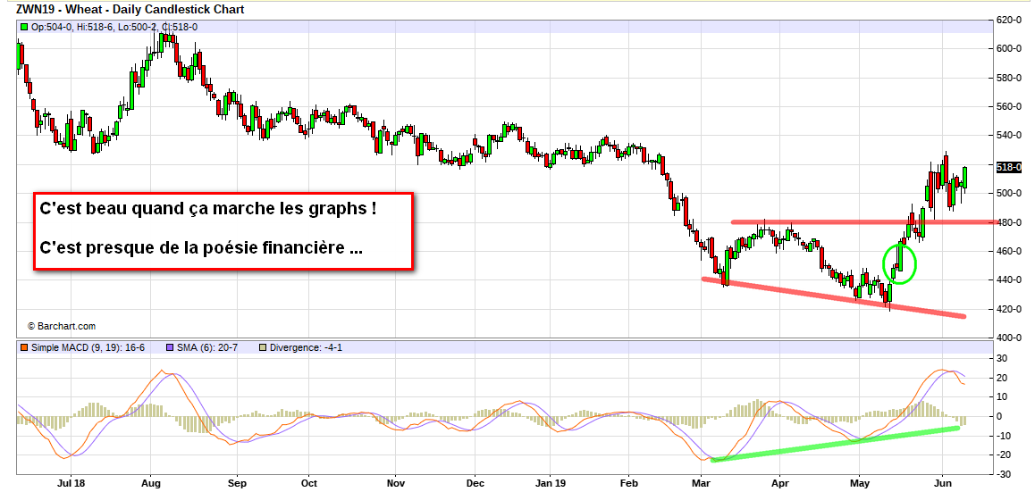Image resolution: width=1035 pixels, height=492 pixels.
Task: Click the green rising MACD divergence line
Action: point(831,444)
